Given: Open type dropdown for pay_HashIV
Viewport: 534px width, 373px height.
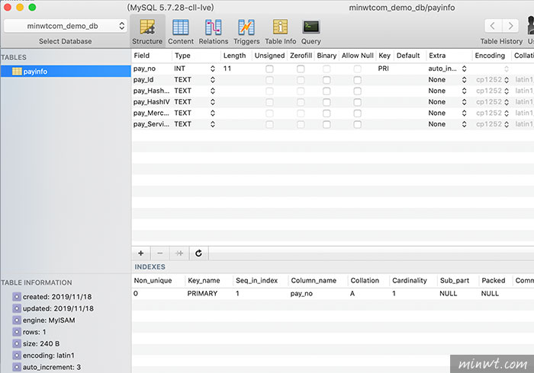Looking at the screenshot, I should [213, 102].
